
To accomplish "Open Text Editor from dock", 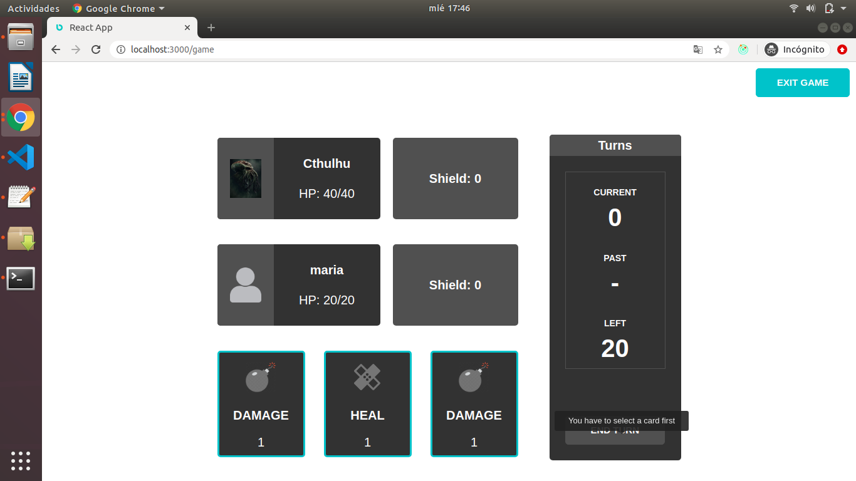I will pyautogui.click(x=21, y=197).
